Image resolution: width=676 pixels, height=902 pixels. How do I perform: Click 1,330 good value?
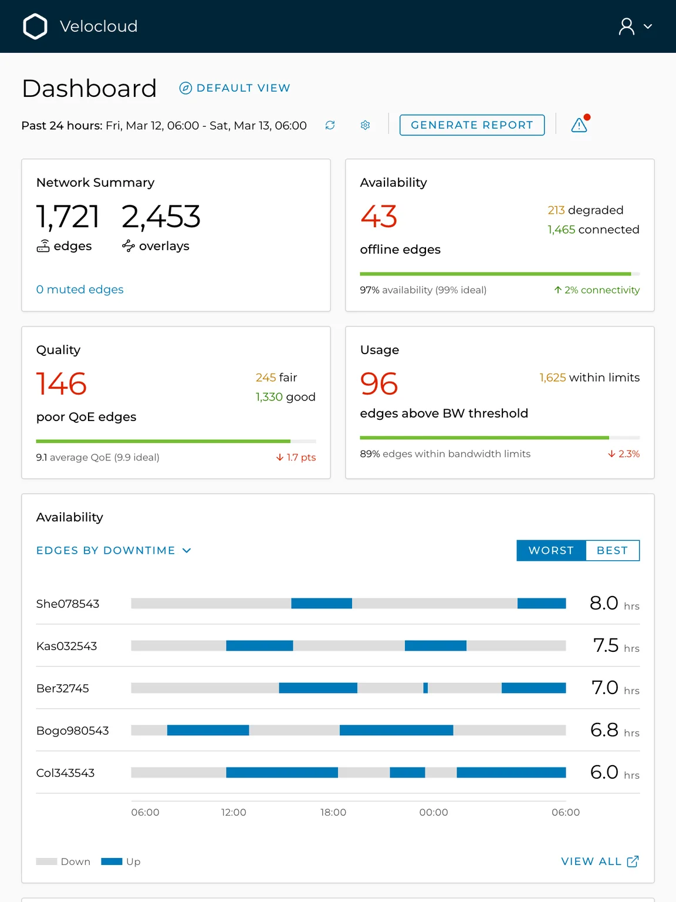point(269,397)
